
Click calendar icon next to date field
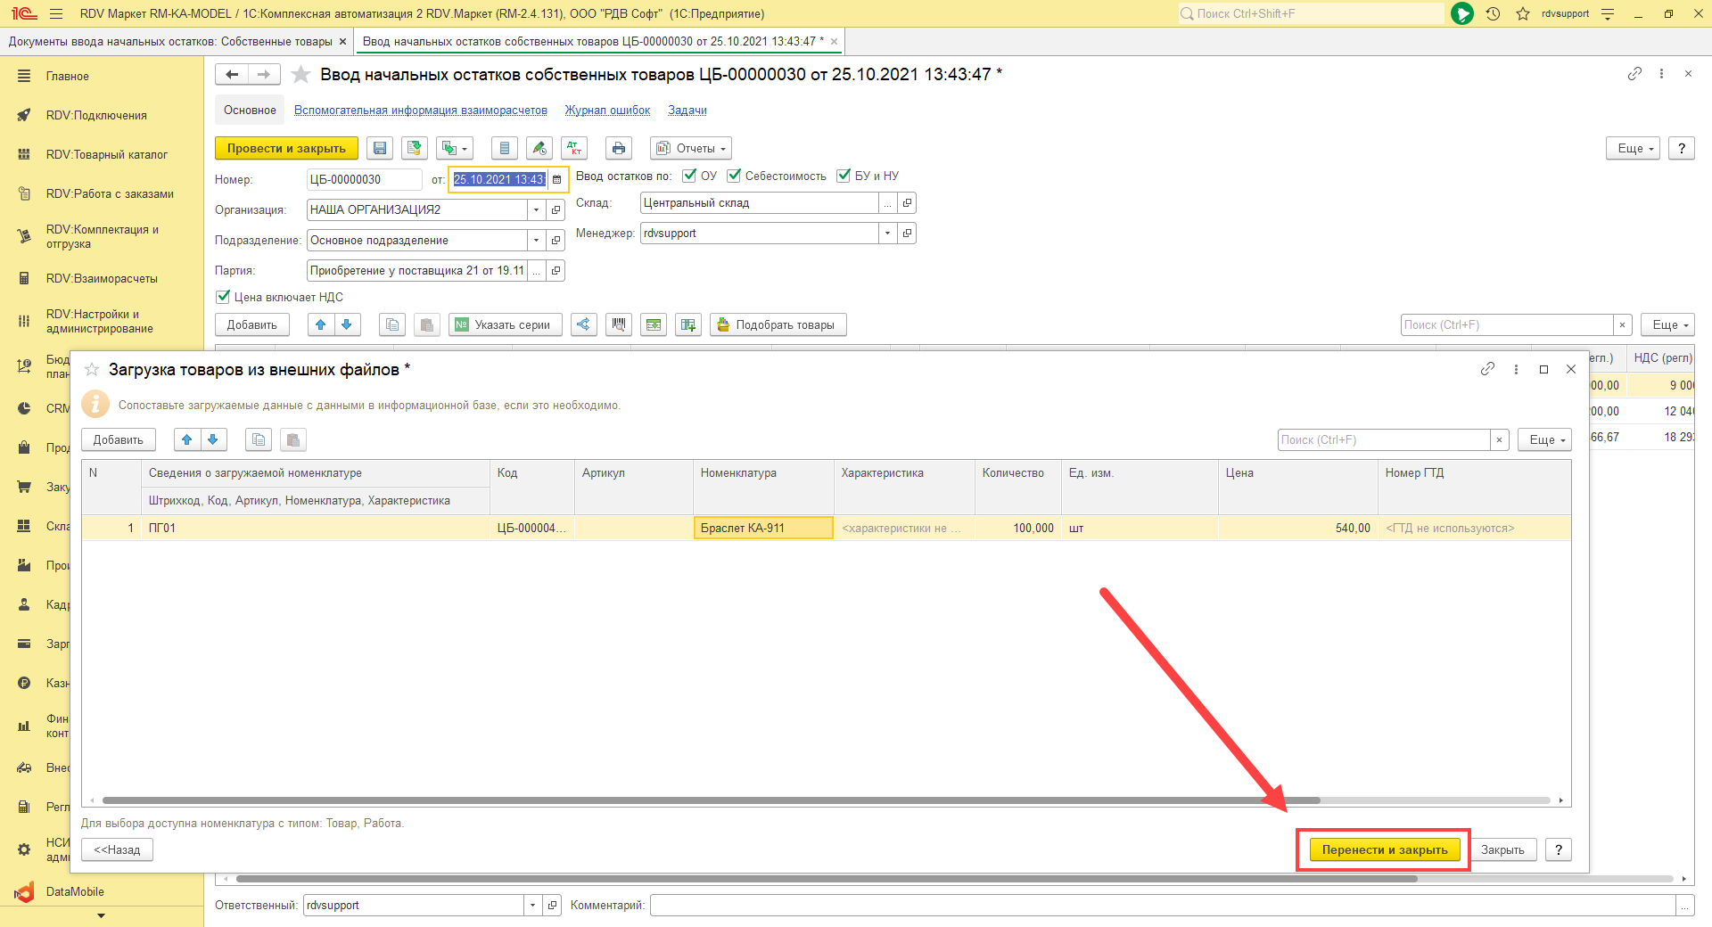point(557,180)
